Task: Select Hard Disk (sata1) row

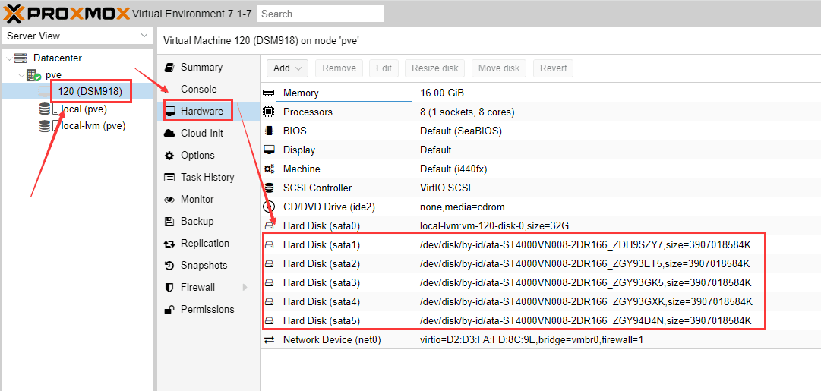Action: tap(540, 244)
